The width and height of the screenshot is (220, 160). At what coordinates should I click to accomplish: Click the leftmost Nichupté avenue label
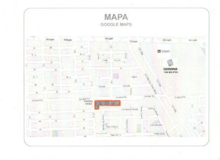tap(50, 39)
